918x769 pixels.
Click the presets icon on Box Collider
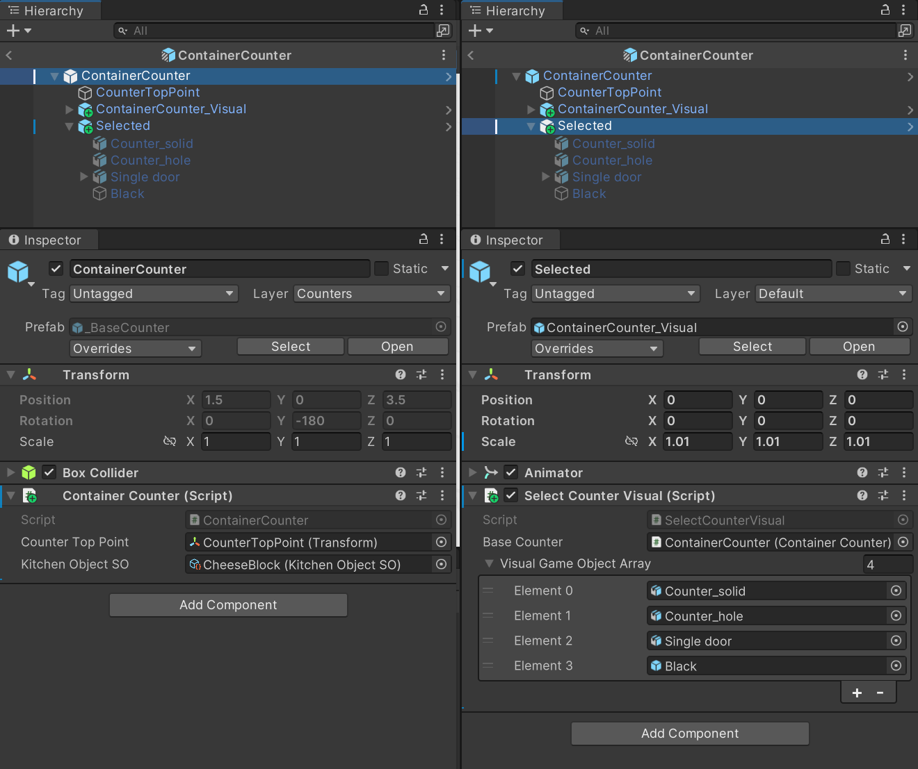point(421,472)
